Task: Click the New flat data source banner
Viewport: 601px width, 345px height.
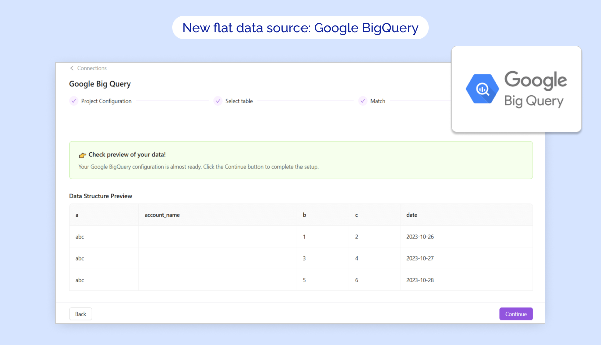Action: 300,27
